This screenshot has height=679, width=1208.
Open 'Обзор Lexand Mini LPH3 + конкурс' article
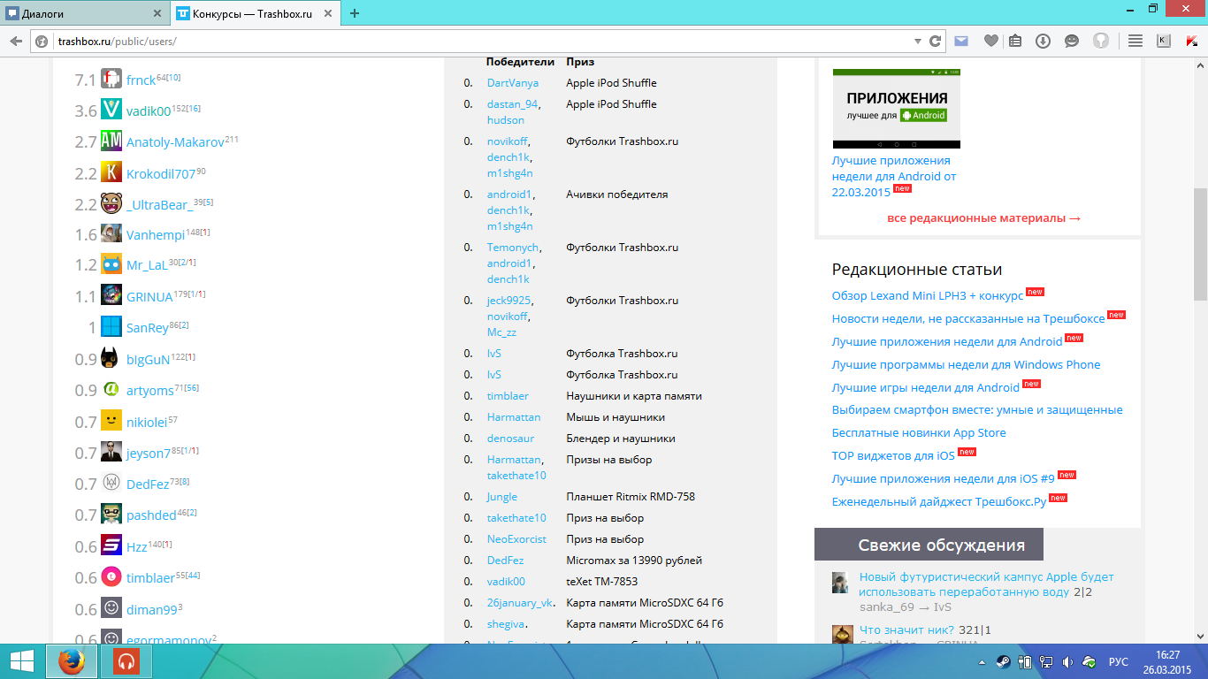point(928,296)
